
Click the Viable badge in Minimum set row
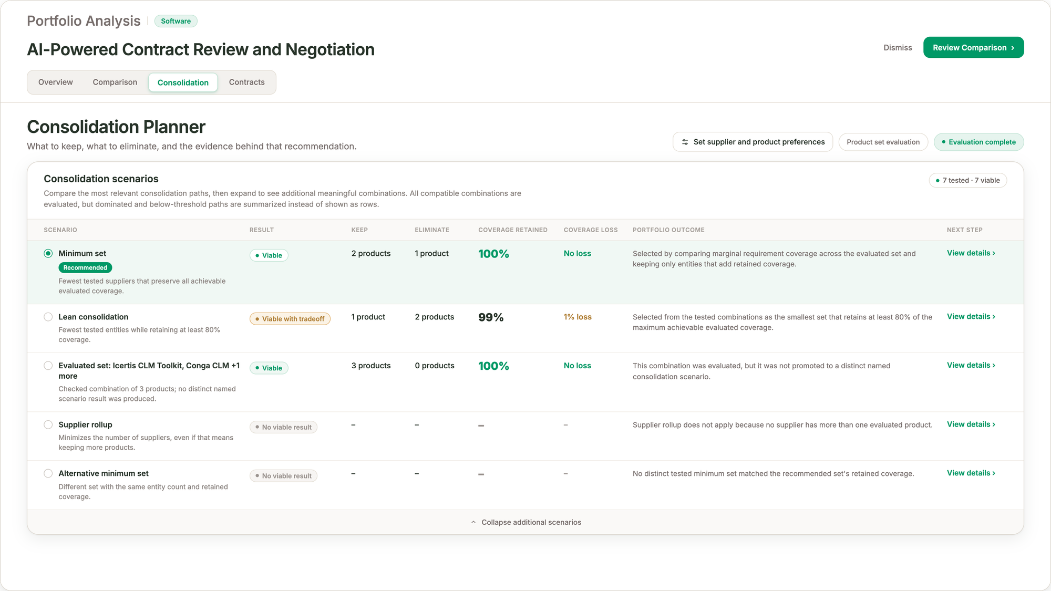click(x=269, y=255)
